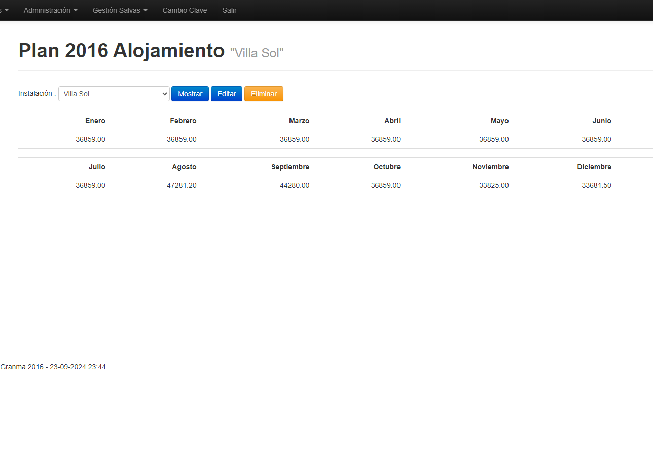Click the Abril column header
The width and height of the screenshot is (653, 466).
(392, 121)
